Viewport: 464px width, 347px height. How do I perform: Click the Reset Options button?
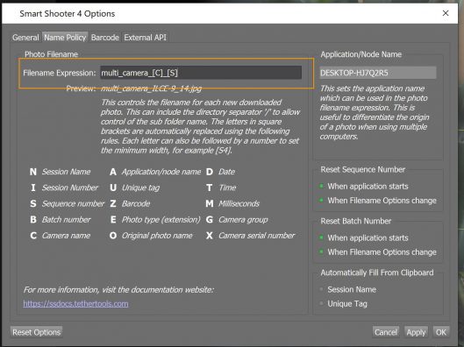(x=36, y=332)
